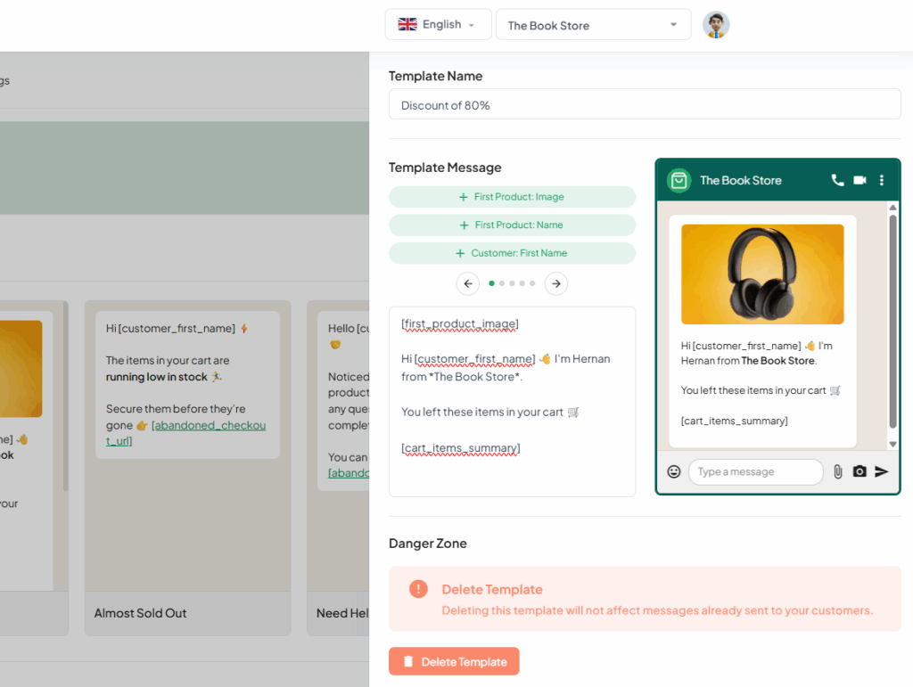Click the phone call icon in chat preview
Viewport: 913px width, 687px height.
(x=837, y=180)
